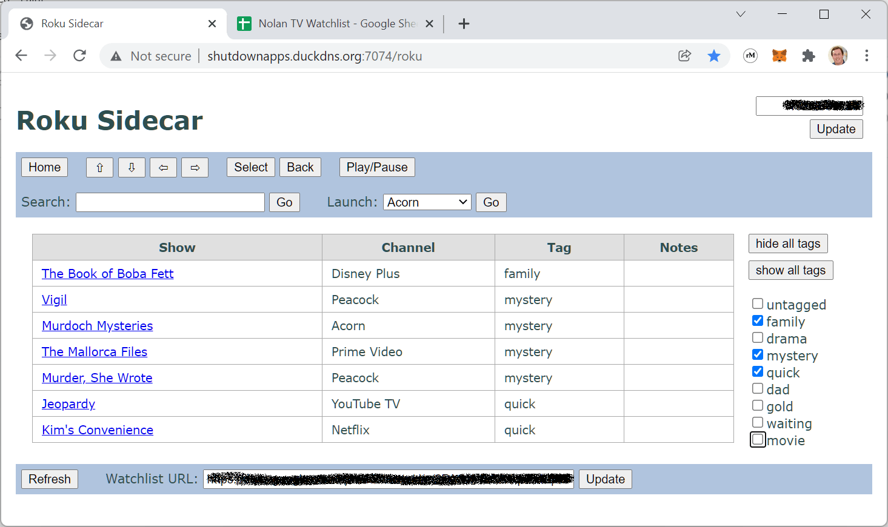Open the Extensions puzzle menu

(809, 56)
